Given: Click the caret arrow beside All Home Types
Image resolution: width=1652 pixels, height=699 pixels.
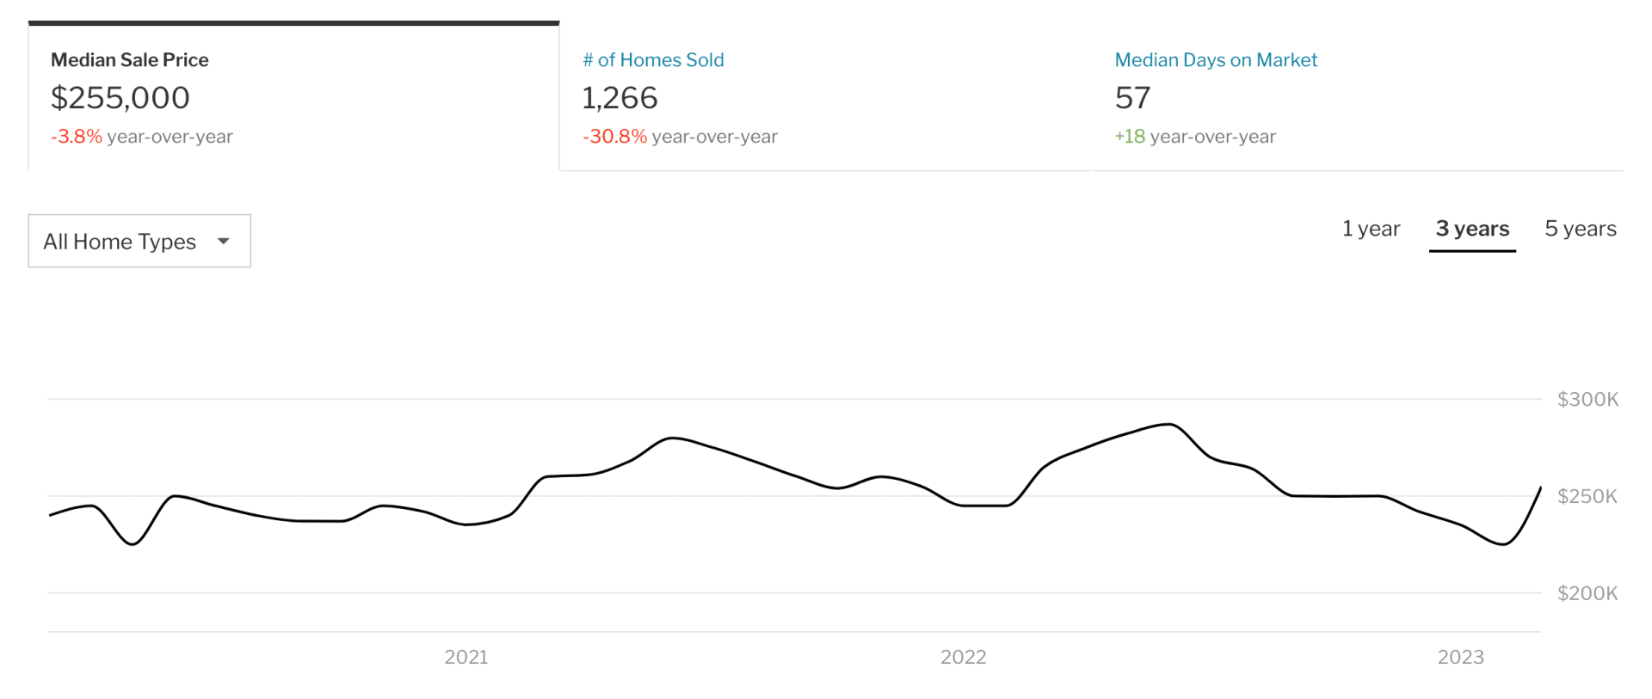Looking at the screenshot, I should point(224,242).
